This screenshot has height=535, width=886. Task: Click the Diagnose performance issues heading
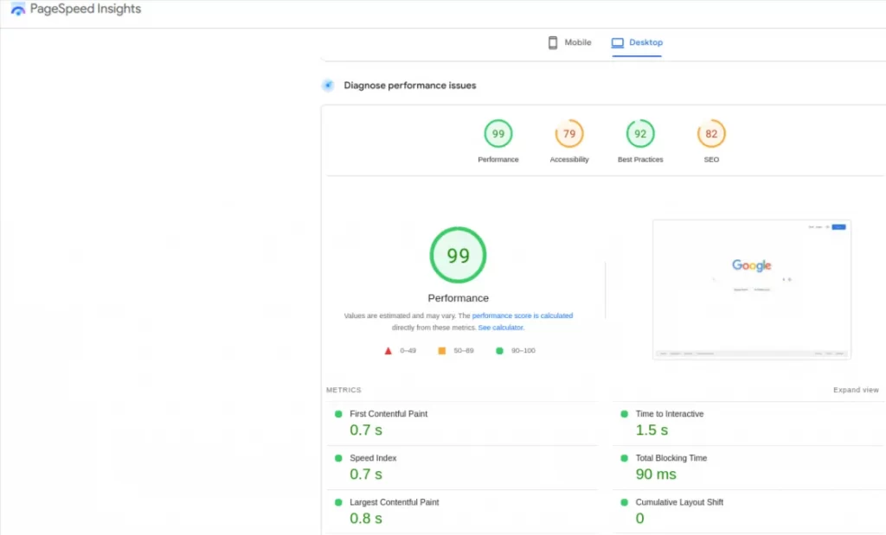409,86
